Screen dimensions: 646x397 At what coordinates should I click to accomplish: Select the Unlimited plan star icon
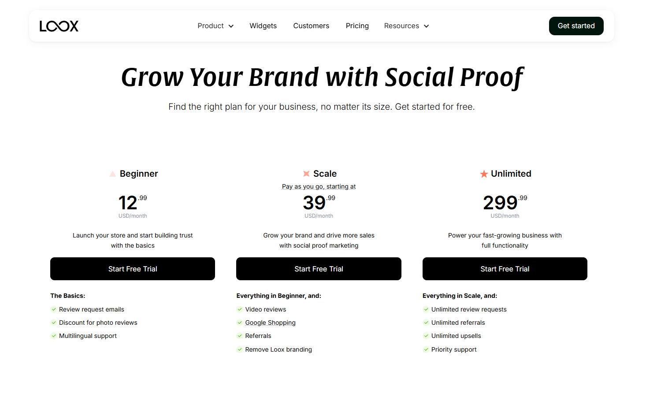[x=484, y=173]
